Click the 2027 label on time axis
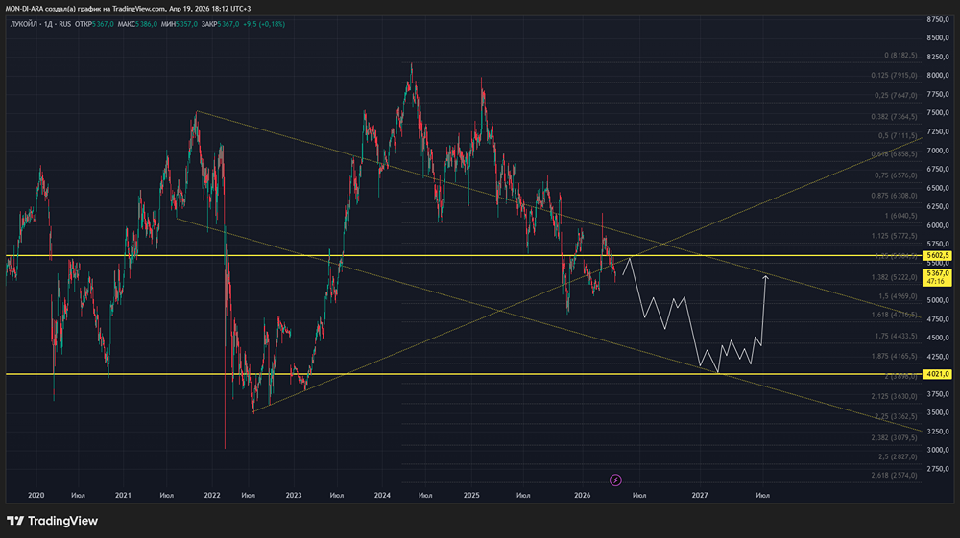Image resolution: width=960 pixels, height=538 pixels. [x=700, y=496]
